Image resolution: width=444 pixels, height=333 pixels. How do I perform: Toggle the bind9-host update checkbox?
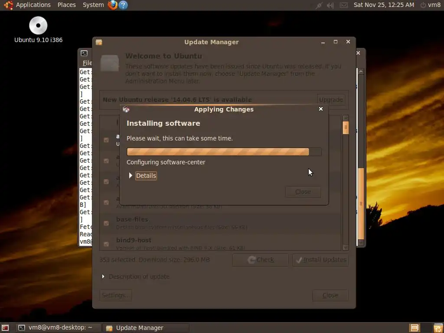(106, 244)
